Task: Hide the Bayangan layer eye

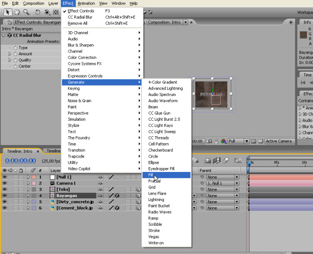Action: click(4, 195)
